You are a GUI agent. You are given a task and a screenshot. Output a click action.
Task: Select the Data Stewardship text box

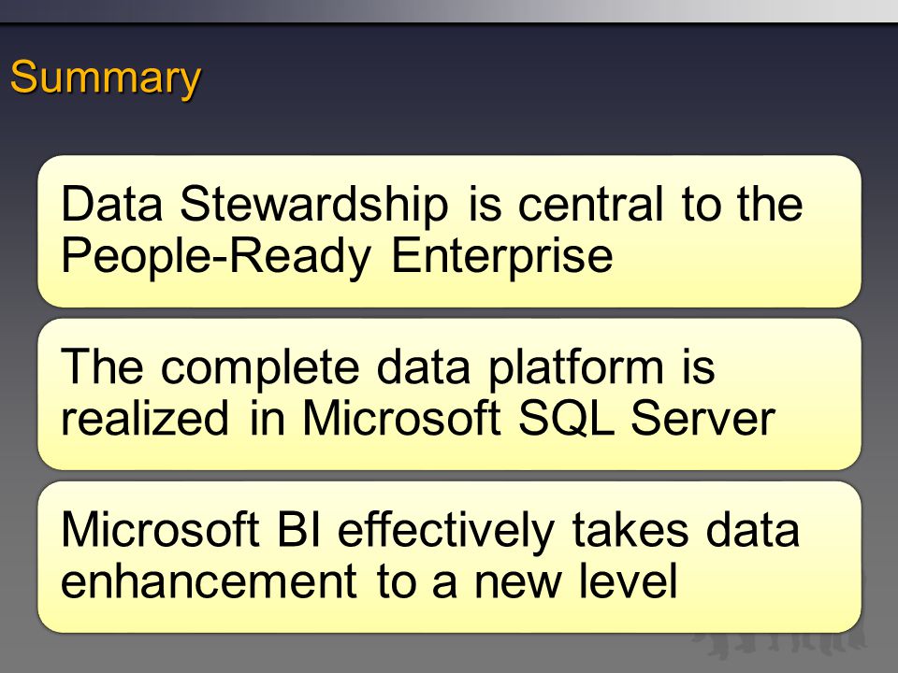[449, 231]
